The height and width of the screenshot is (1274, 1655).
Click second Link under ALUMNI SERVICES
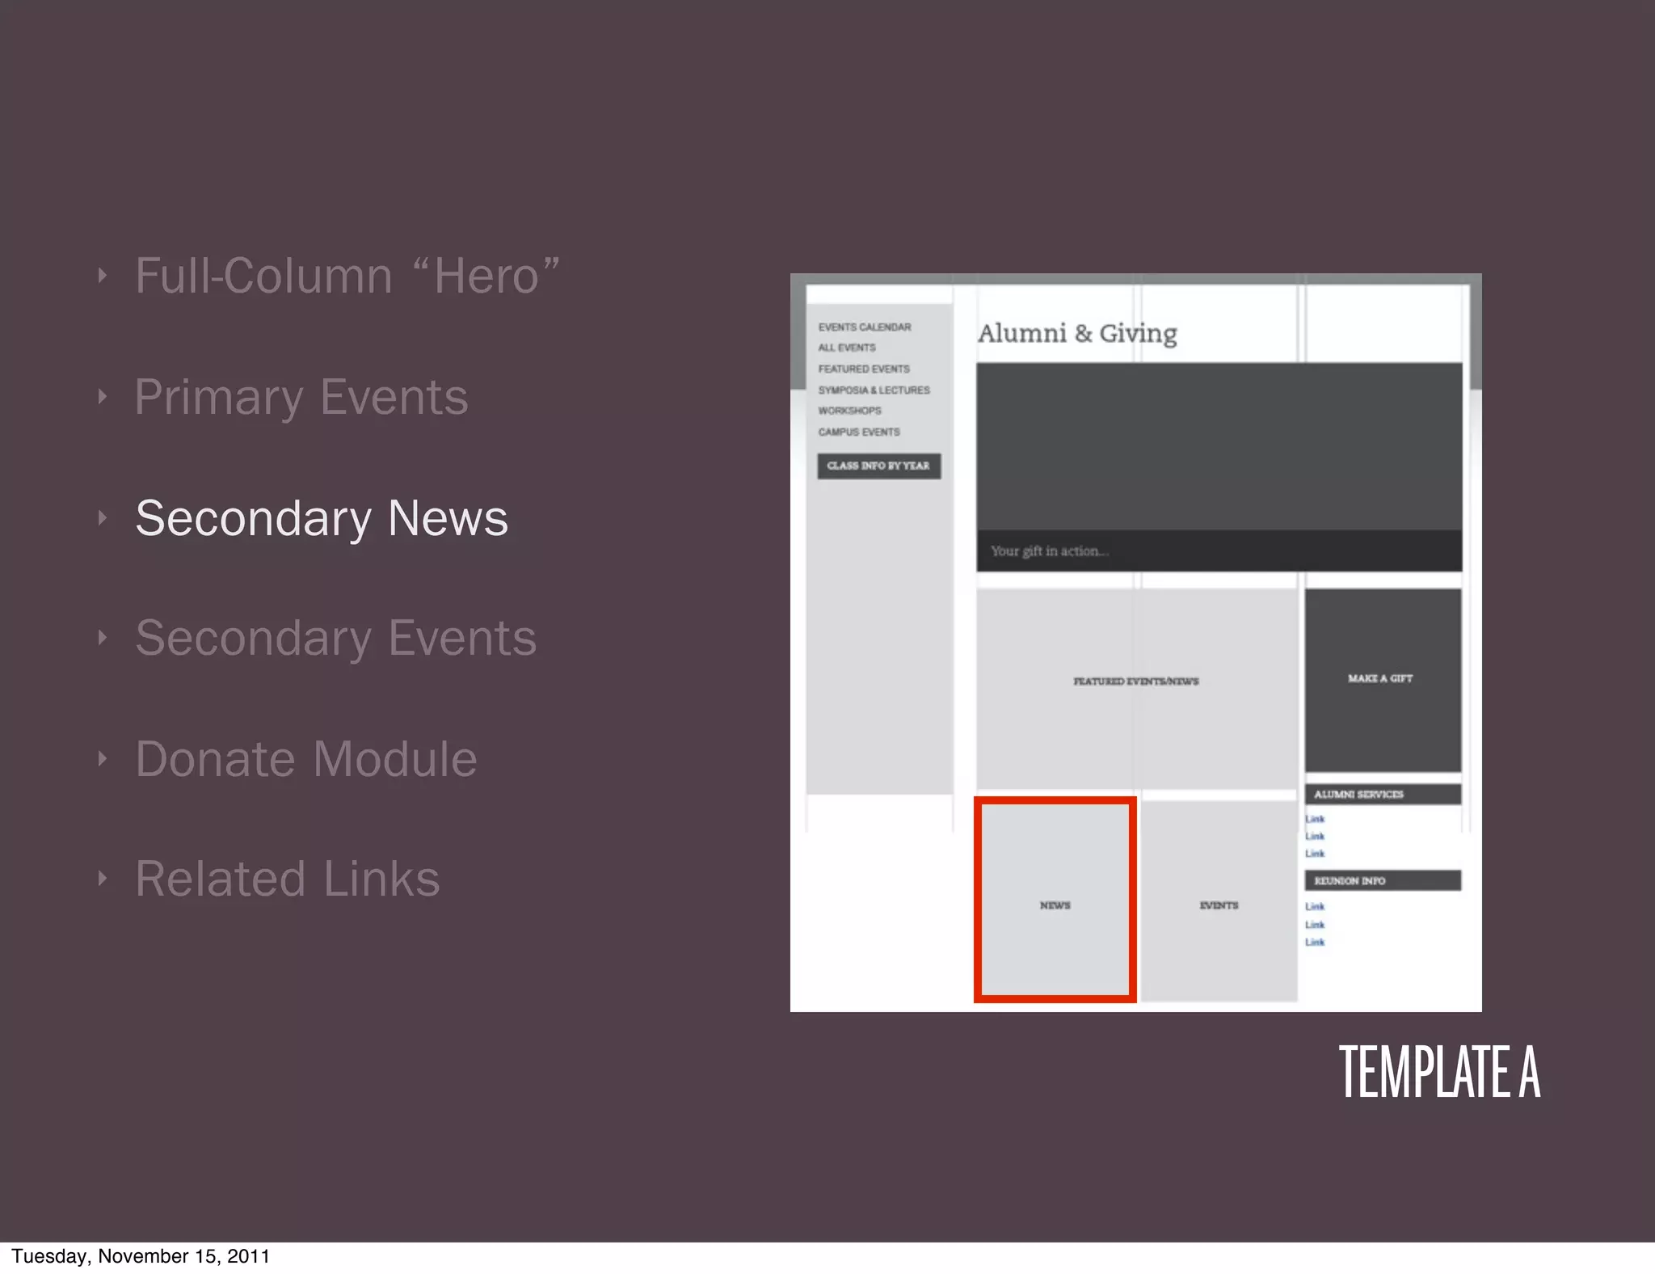click(x=1315, y=837)
